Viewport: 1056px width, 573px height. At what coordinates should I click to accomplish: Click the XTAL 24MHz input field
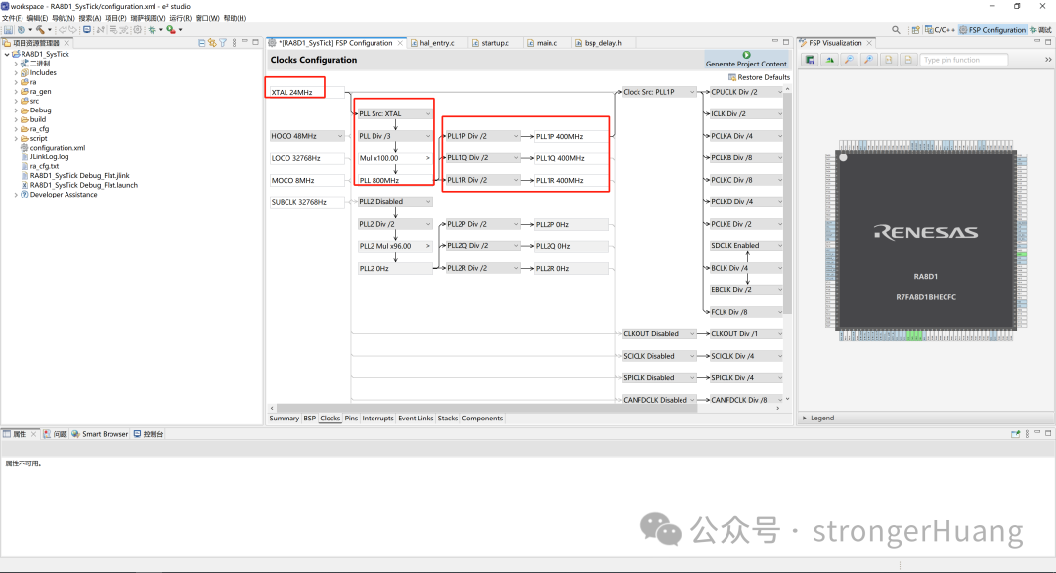307,92
